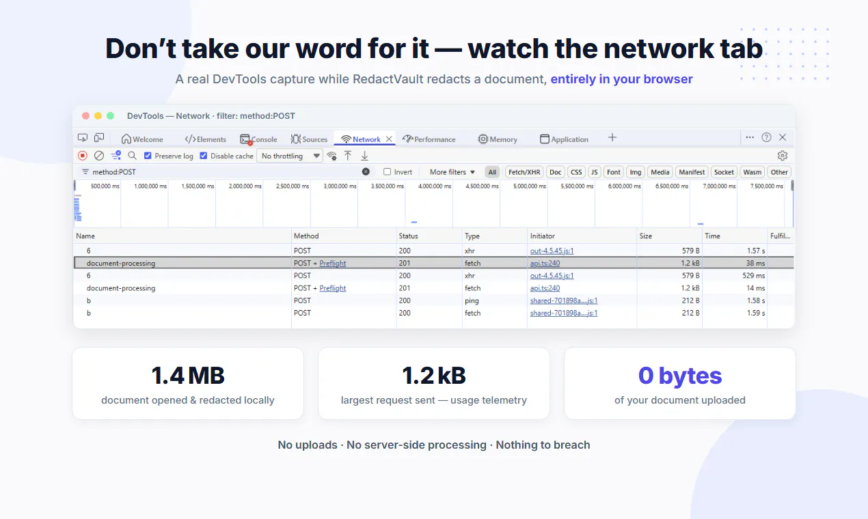Filter by CSS requests
This screenshot has width=868, height=519.
(576, 172)
